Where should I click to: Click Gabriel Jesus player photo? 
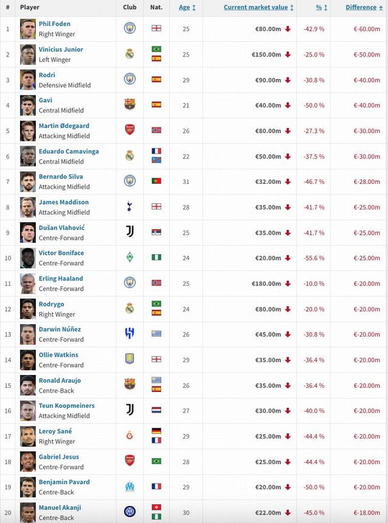(28, 462)
